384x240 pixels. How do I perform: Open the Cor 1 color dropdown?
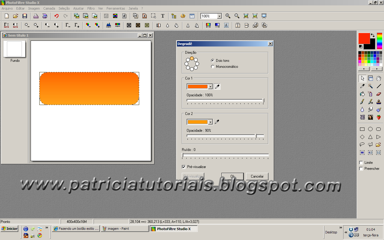point(210,87)
